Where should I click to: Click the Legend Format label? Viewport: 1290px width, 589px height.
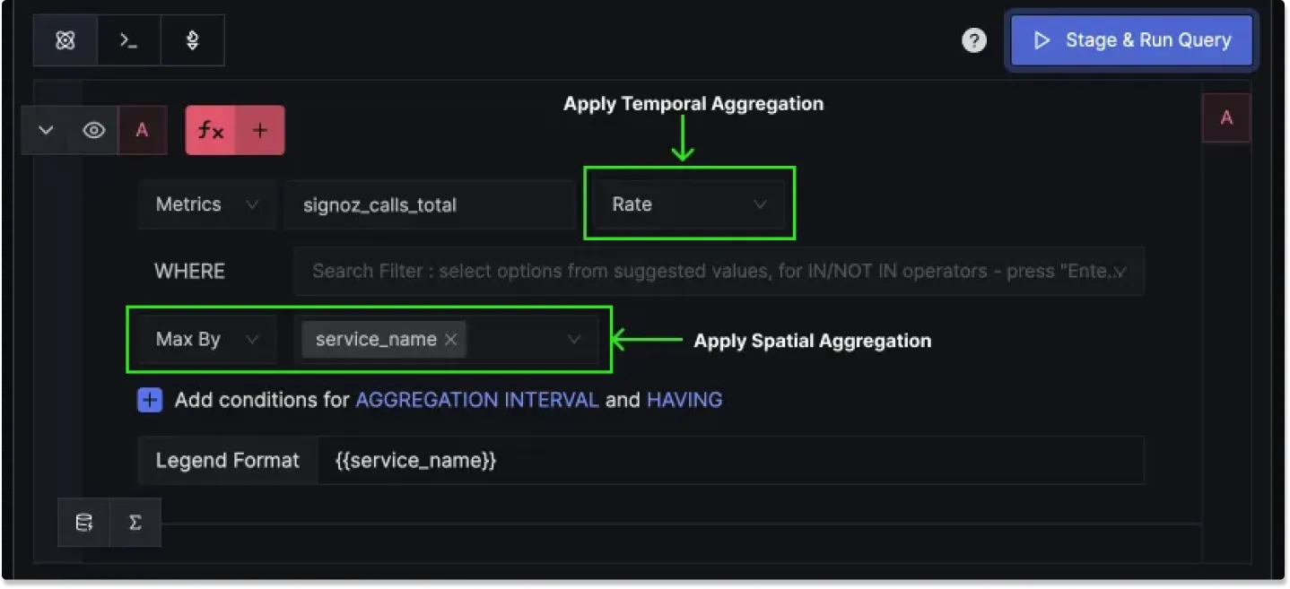tap(228, 461)
